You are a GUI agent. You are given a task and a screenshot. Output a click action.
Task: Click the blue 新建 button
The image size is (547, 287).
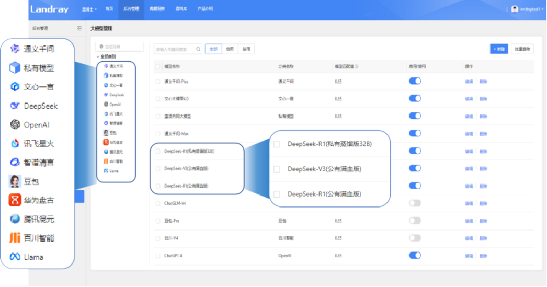499,49
